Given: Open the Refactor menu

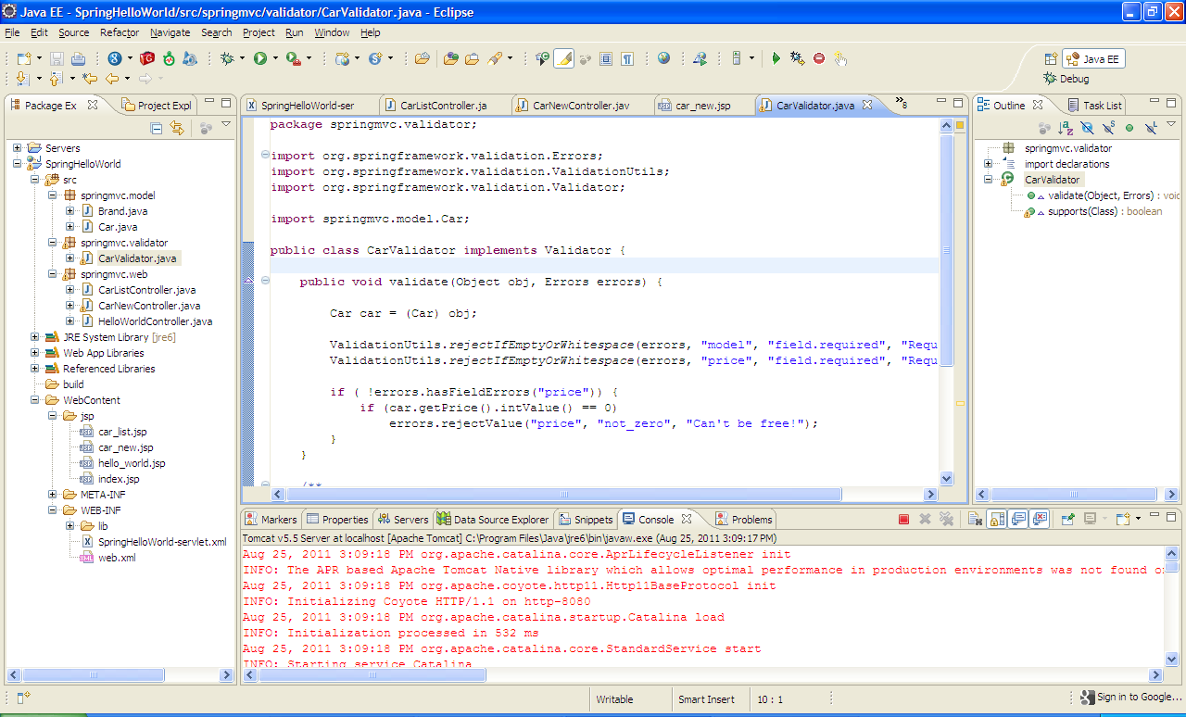Looking at the screenshot, I should [119, 32].
